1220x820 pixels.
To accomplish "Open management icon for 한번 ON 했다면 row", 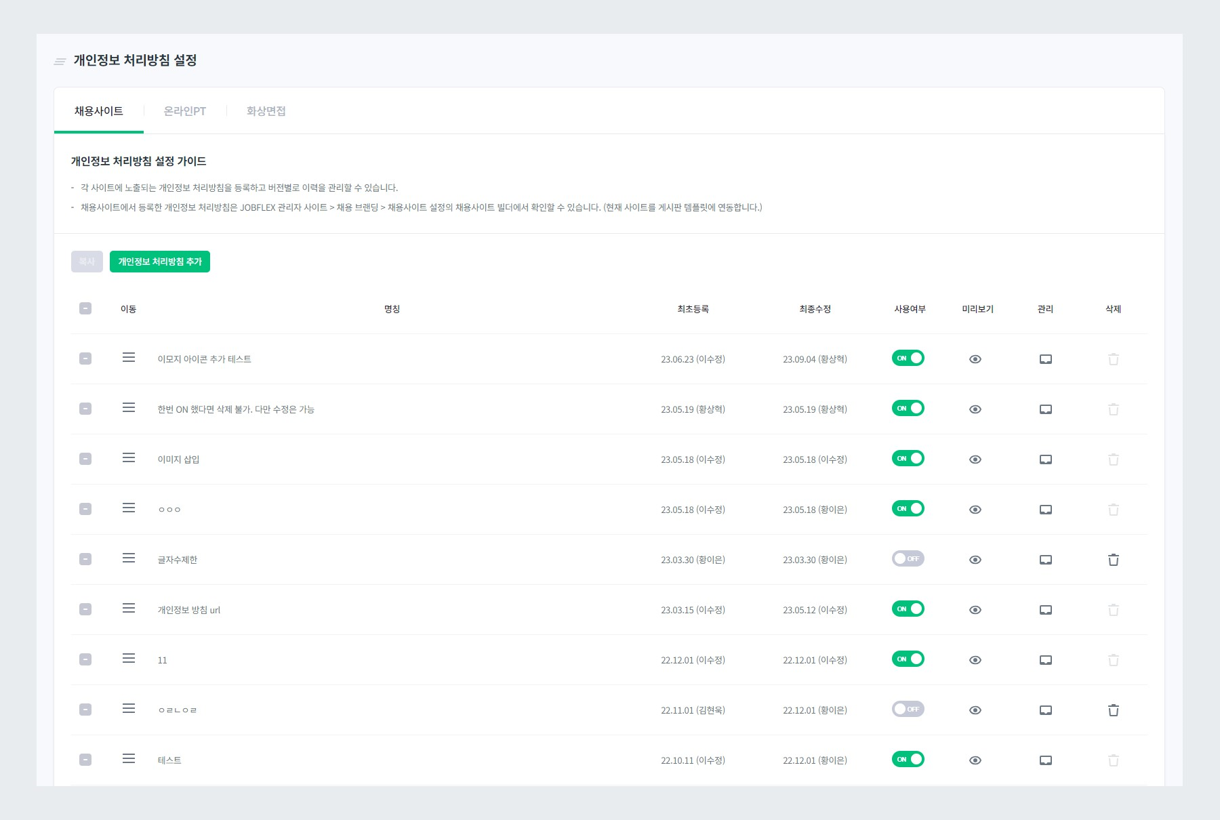I will tap(1046, 409).
